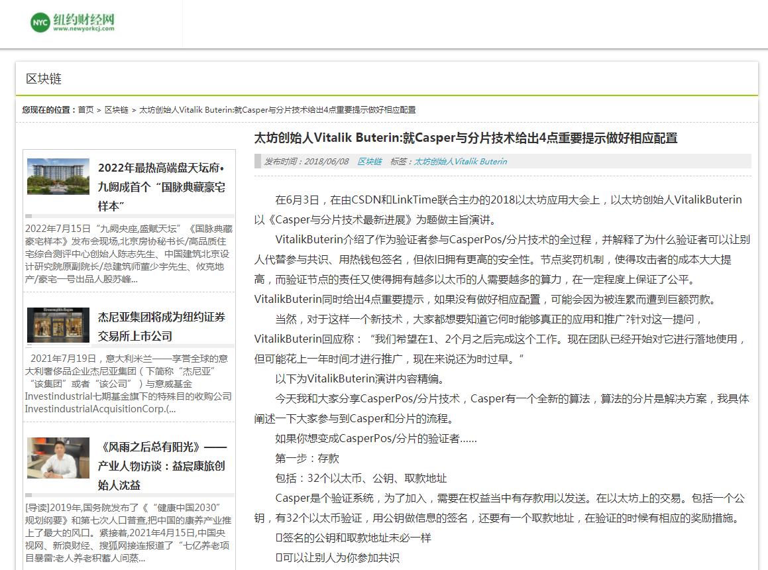Screen dimensions: 768x570
Task: Click the 纽约财经网 NYC logo
Action: click(x=72, y=23)
